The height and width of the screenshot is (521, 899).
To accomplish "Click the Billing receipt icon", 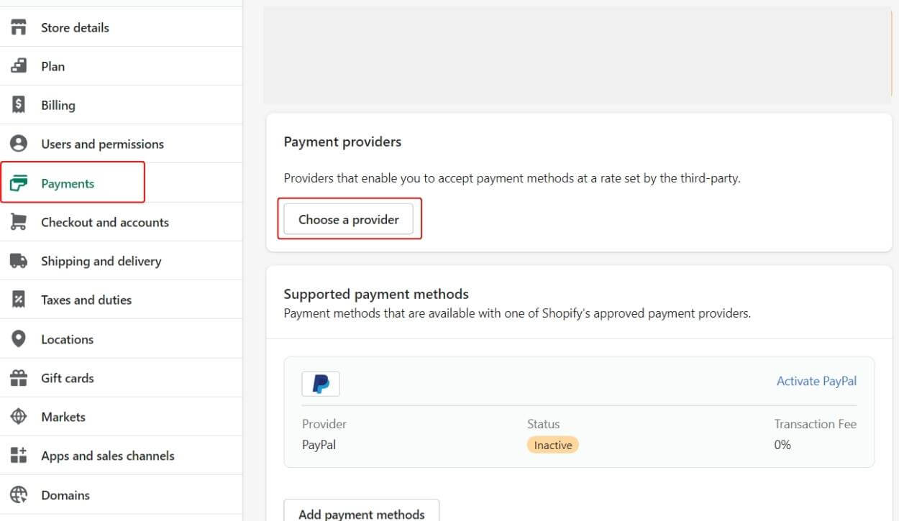I will [17, 105].
